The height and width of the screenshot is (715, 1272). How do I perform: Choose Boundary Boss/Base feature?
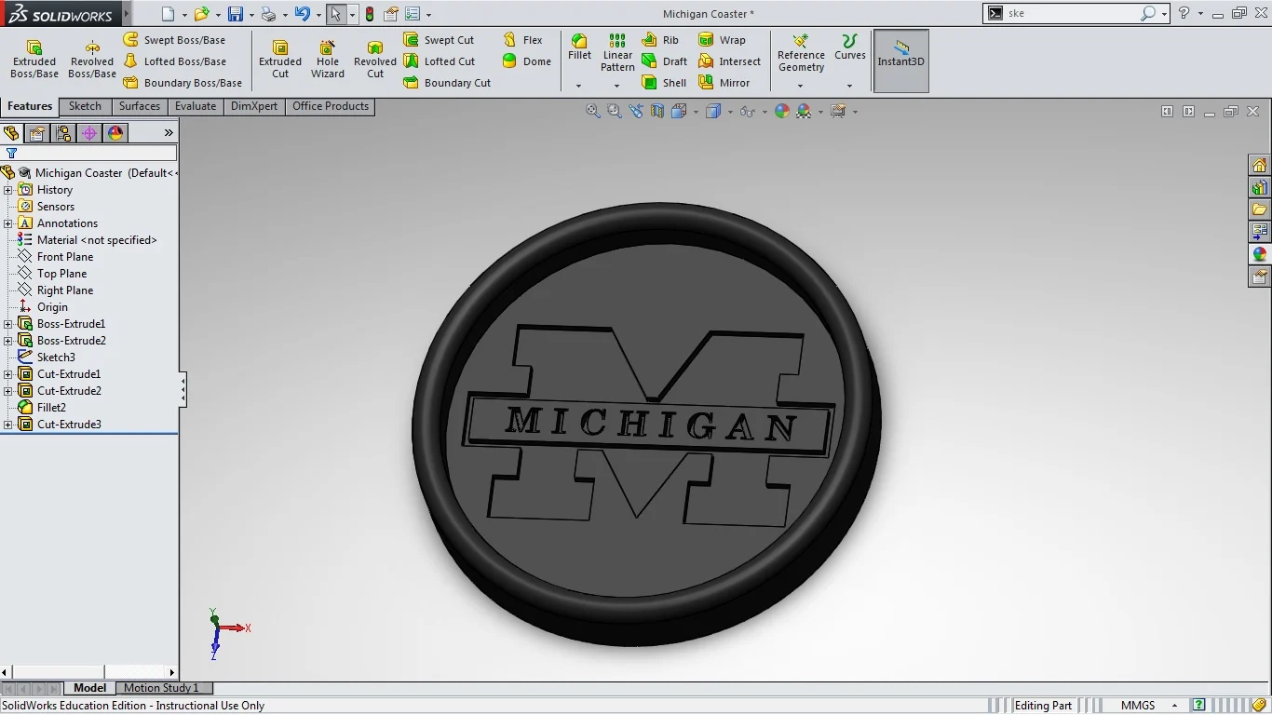[x=183, y=83]
